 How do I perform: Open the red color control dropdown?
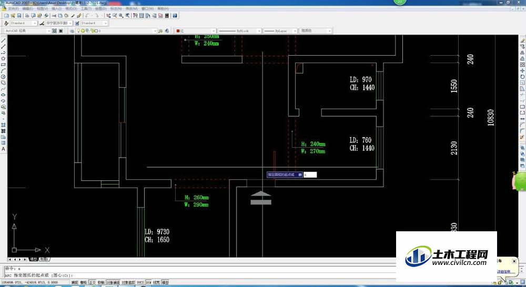196,31
